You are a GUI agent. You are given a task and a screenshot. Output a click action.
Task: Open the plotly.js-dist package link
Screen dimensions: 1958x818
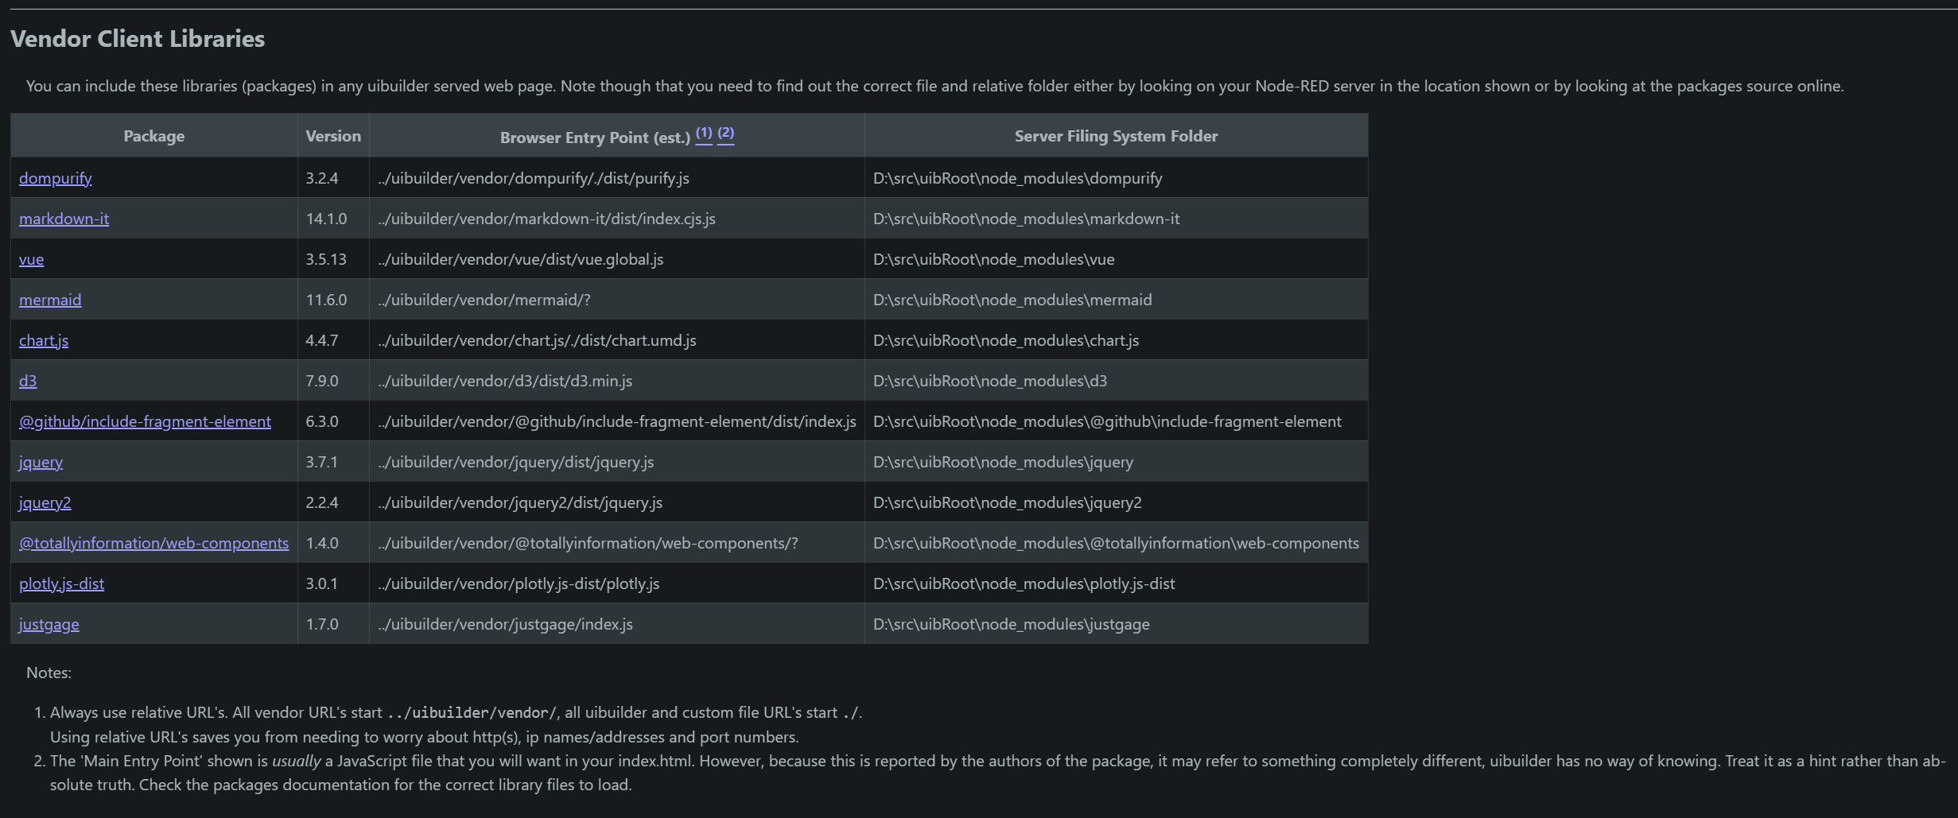coord(61,583)
